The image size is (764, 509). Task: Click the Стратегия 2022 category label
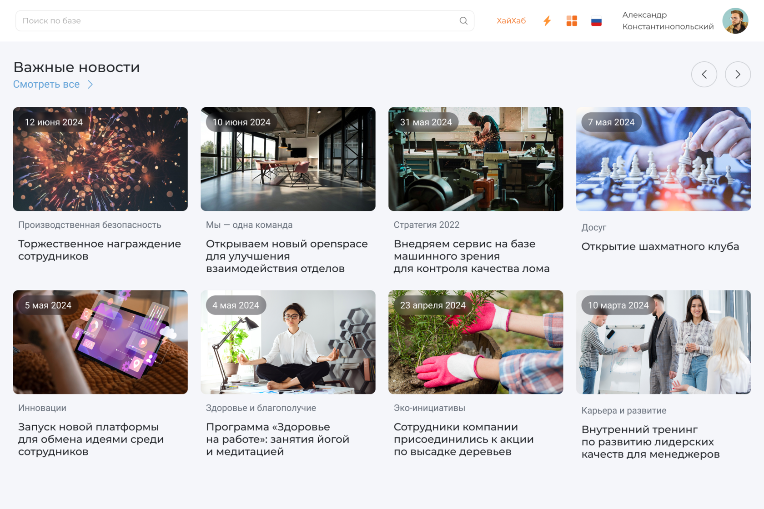(x=426, y=225)
